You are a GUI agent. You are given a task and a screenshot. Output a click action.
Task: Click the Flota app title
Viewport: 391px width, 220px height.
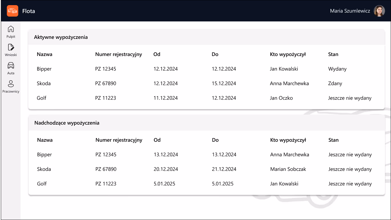tap(29, 11)
